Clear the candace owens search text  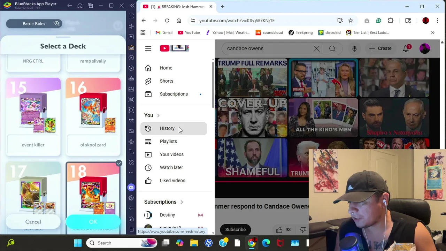[x=316, y=48]
